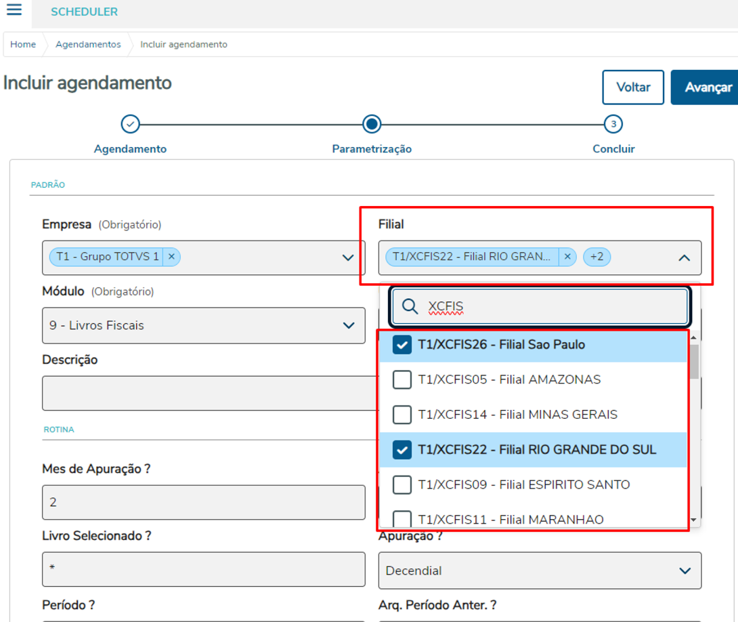
Task: Click the Parametrização step circle
Action: (371, 124)
